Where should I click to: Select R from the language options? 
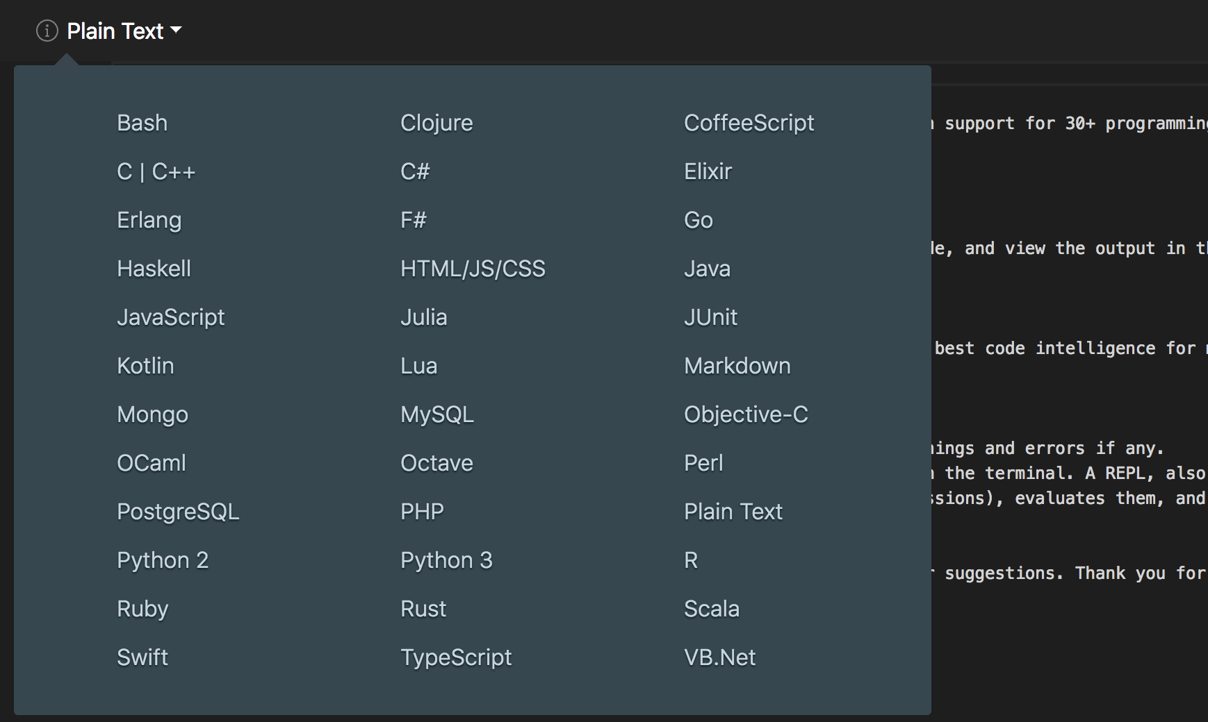(x=691, y=560)
